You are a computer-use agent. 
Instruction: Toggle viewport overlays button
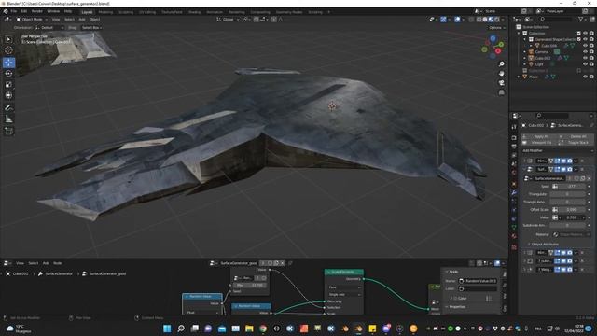457,19
